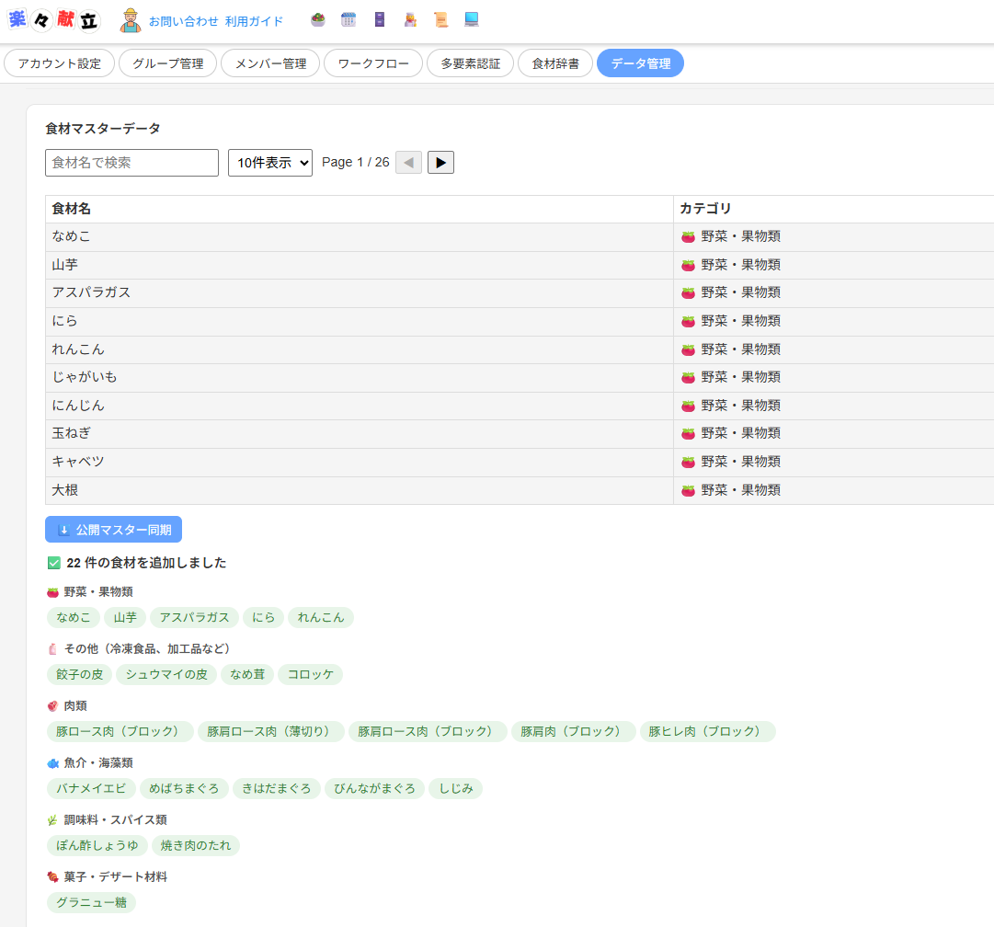Click the 楽々献立 logo

pyautogui.click(x=54, y=20)
